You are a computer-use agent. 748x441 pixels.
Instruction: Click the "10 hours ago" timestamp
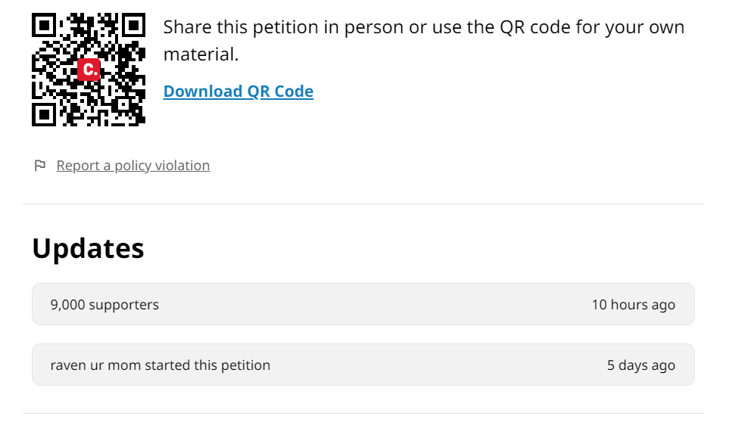tap(633, 305)
